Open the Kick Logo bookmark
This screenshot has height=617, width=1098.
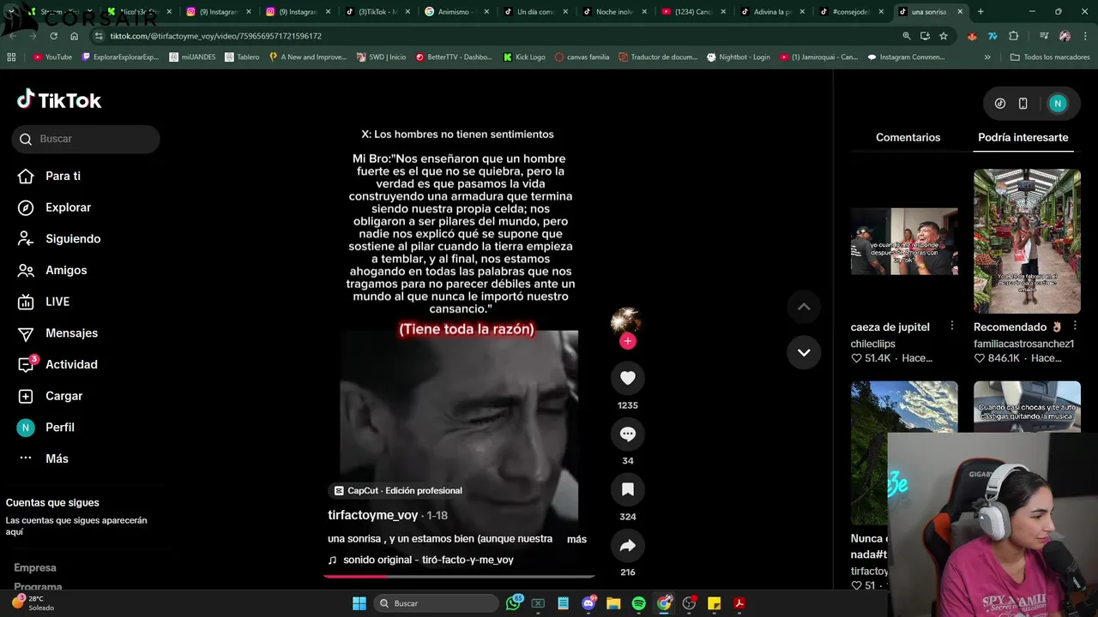524,57
